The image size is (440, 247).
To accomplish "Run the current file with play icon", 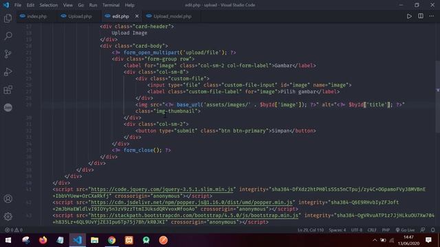I will coord(409,16).
